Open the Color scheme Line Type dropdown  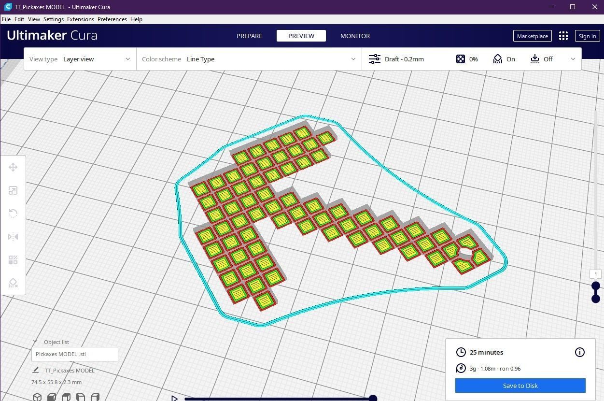click(249, 59)
